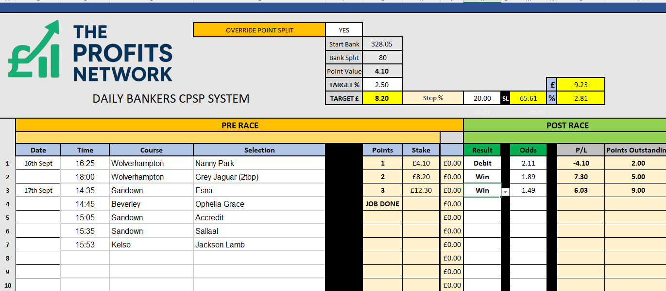666x291 pixels.
Task: Click the Target % value 2.50
Action: [x=382, y=85]
